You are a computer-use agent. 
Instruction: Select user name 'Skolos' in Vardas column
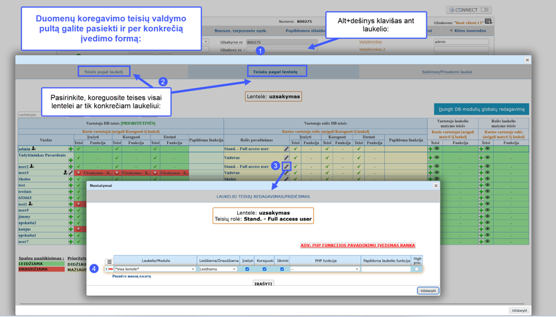(25, 179)
